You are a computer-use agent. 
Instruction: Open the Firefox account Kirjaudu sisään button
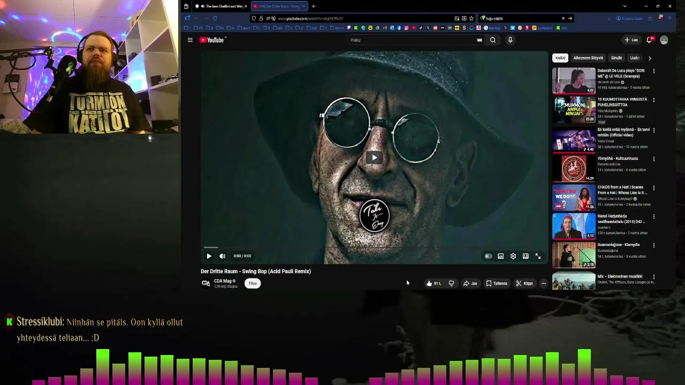629,18
